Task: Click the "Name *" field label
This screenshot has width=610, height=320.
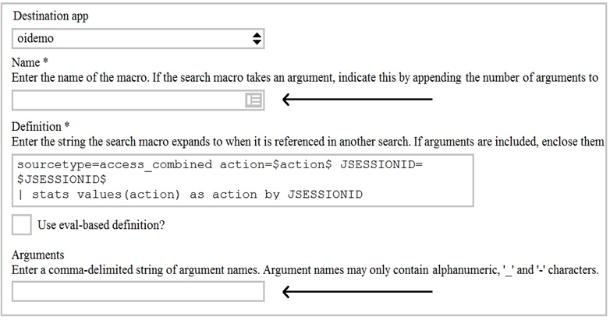Action: (31, 62)
